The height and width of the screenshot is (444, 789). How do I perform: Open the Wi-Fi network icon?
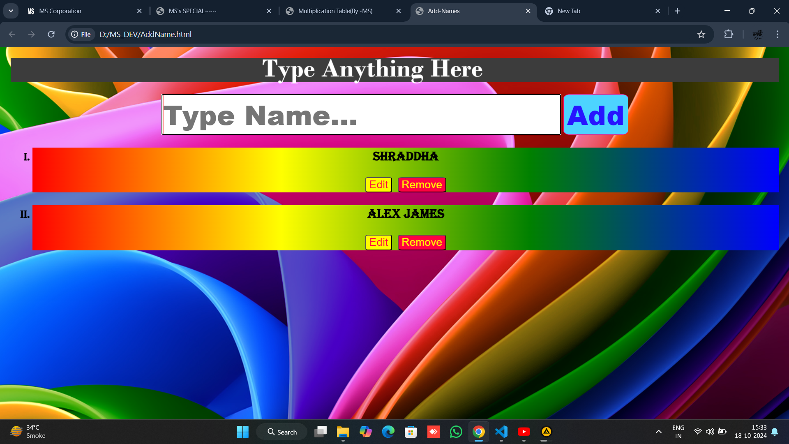pyautogui.click(x=697, y=432)
